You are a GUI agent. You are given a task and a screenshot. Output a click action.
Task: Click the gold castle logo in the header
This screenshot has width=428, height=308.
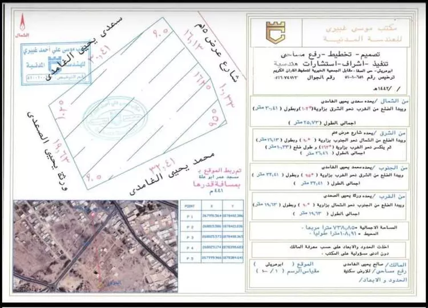coord(276,33)
